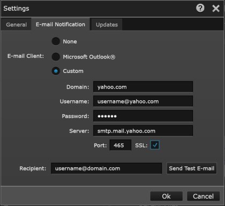Edit the Server field value
Image resolution: width=225 pixels, height=206 pixels.
[x=143, y=131]
